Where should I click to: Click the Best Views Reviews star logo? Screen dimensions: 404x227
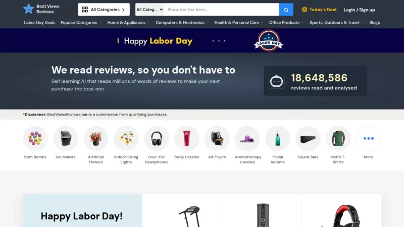click(x=29, y=9)
